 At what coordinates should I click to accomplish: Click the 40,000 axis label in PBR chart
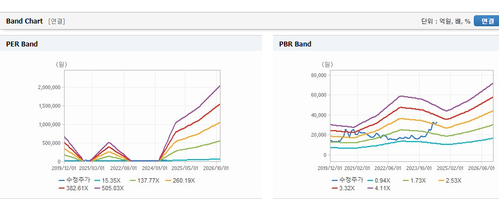[318, 115]
